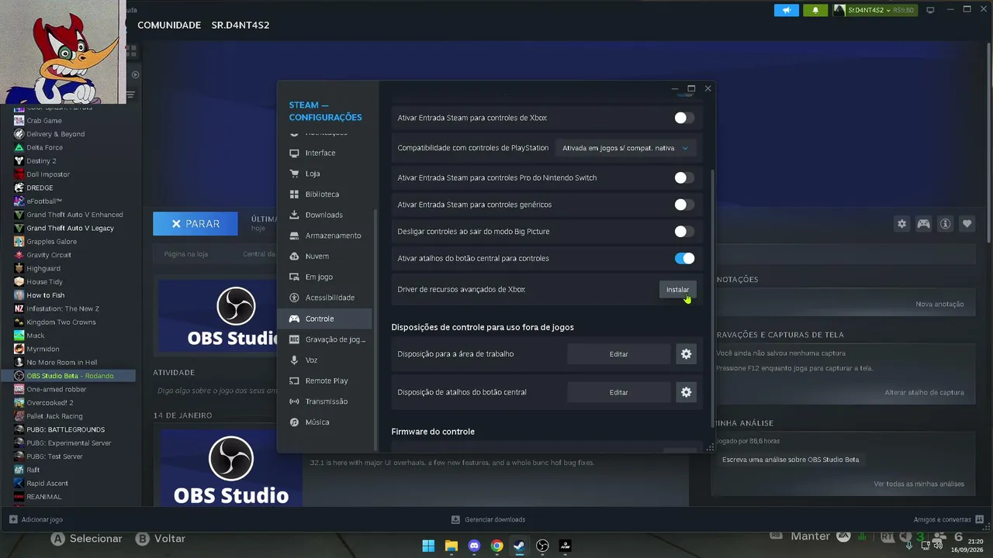Select Em jogo settings category
Viewport: 993px width, 558px height.
pyautogui.click(x=326, y=277)
